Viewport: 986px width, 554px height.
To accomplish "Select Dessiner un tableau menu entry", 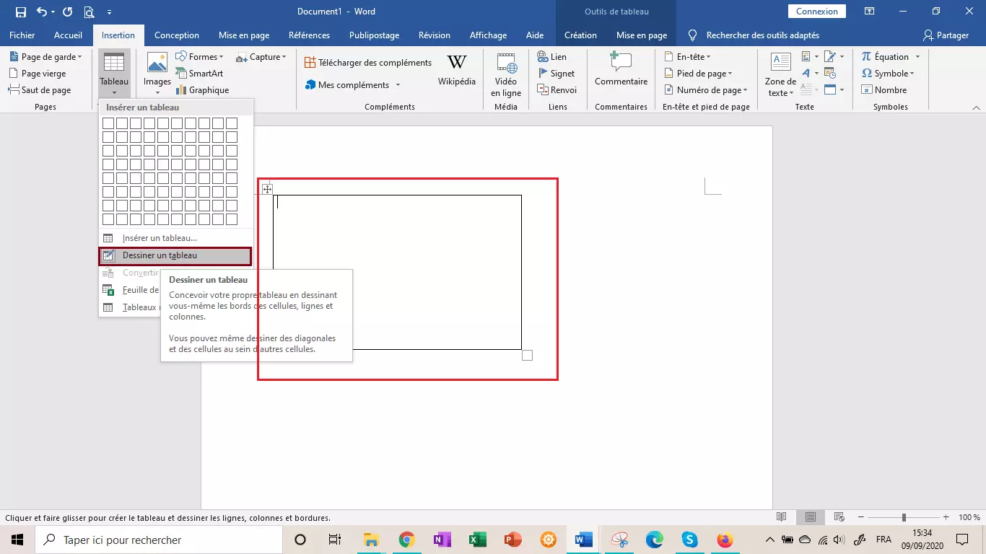I will 175,255.
